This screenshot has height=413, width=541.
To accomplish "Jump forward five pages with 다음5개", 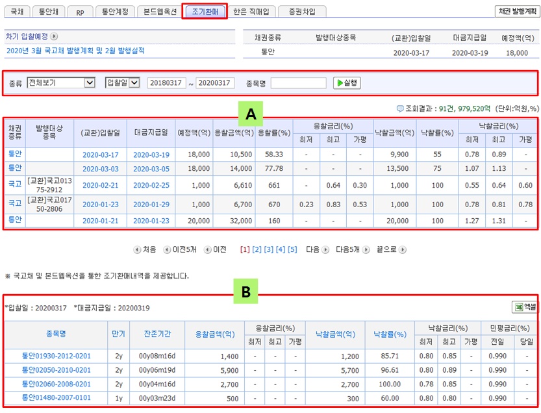I will pos(353,249).
